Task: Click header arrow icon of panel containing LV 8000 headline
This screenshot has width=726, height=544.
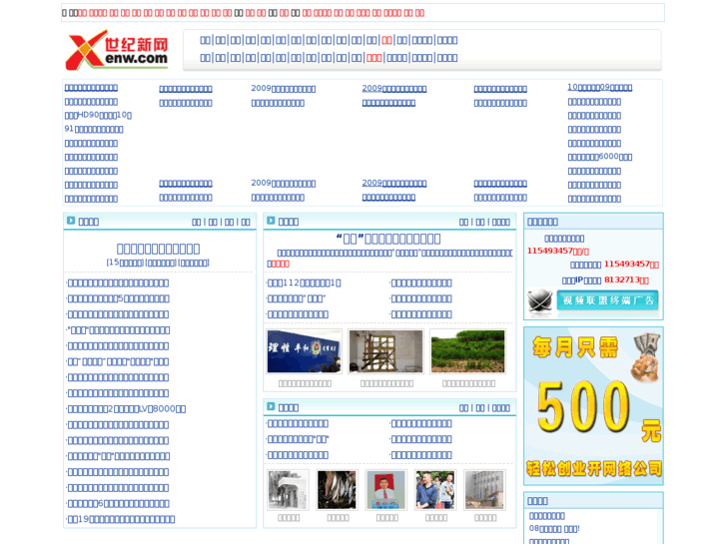Action: (71, 221)
